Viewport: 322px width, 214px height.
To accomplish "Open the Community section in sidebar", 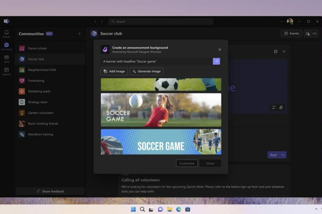I will coord(6,46).
